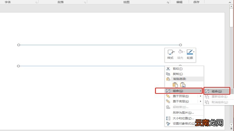Open the Font (字体) group dialog launcher
This screenshot has height=131, width=234.
tap(37, 2)
